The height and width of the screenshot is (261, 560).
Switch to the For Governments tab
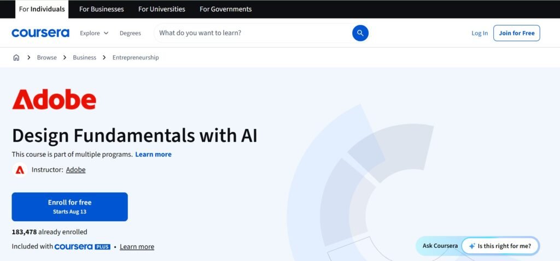[x=226, y=9]
